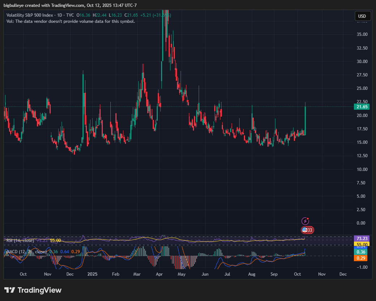The height and width of the screenshot is (301, 376).
Task: Click the 35.00 price axis label
Action: (x=362, y=34)
